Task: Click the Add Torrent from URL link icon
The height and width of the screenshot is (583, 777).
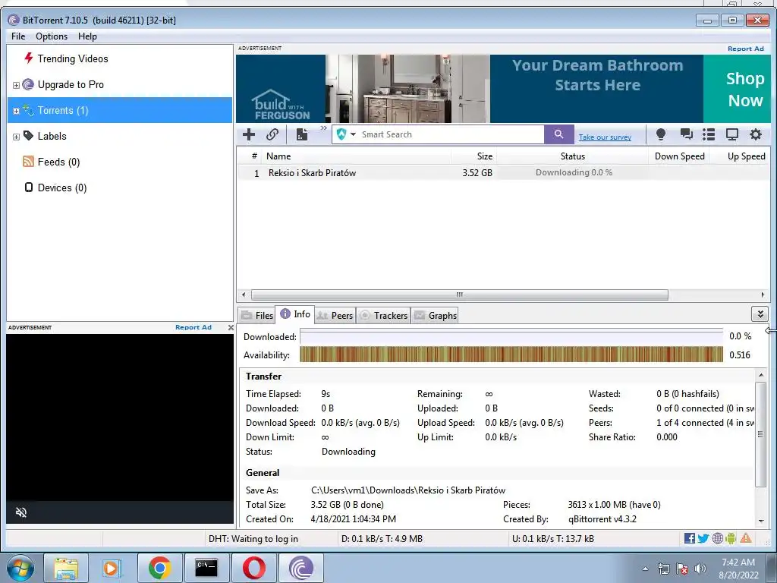Action: coord(272,134)
